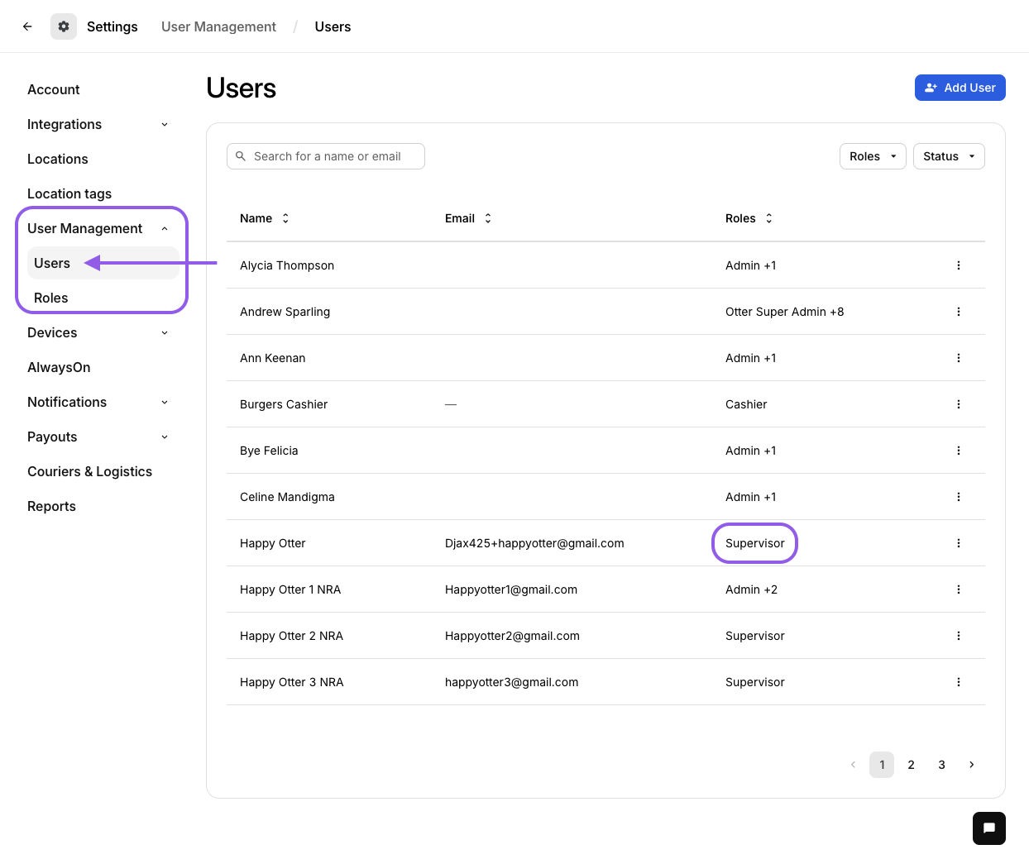Open the Status filter dropdown
The width and height of the screenshot is (1029, 859).
click(948, 156)
